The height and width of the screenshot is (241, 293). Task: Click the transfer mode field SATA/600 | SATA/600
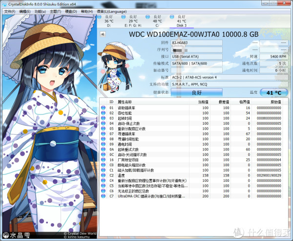[197, 64]
